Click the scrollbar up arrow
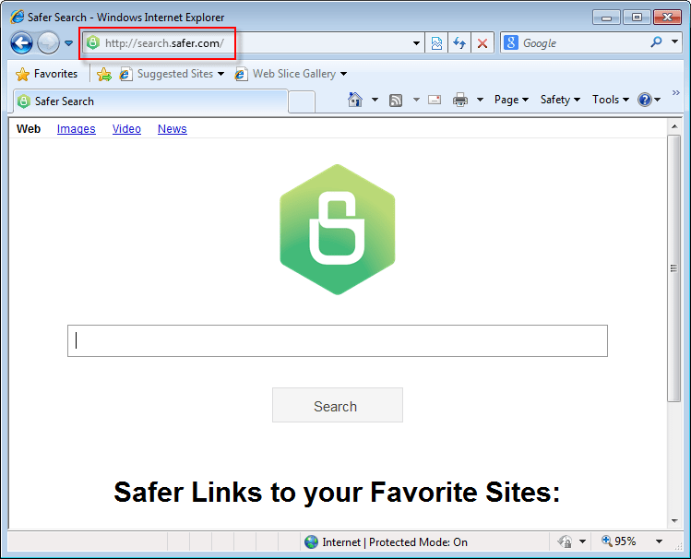 coord(674,126)
